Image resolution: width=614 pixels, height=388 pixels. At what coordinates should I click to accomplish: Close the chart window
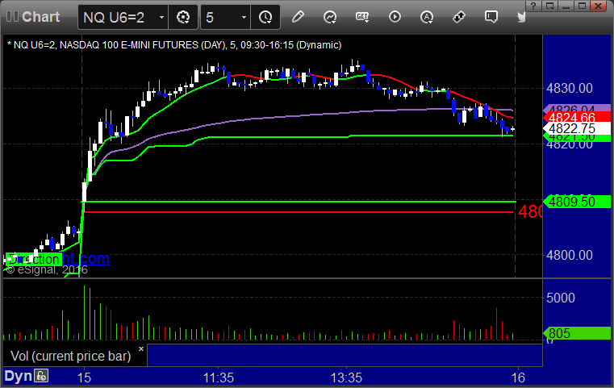click(599, 6)
